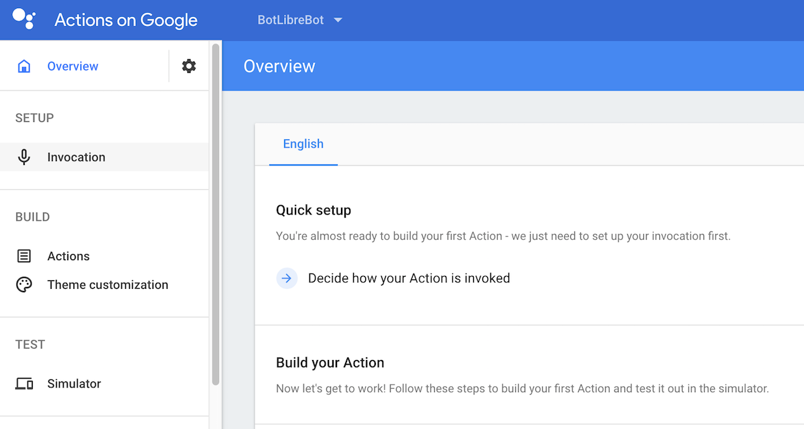Click the SETUP section label
Viewport: 804px width, 429px height.
tap(35, 118)
